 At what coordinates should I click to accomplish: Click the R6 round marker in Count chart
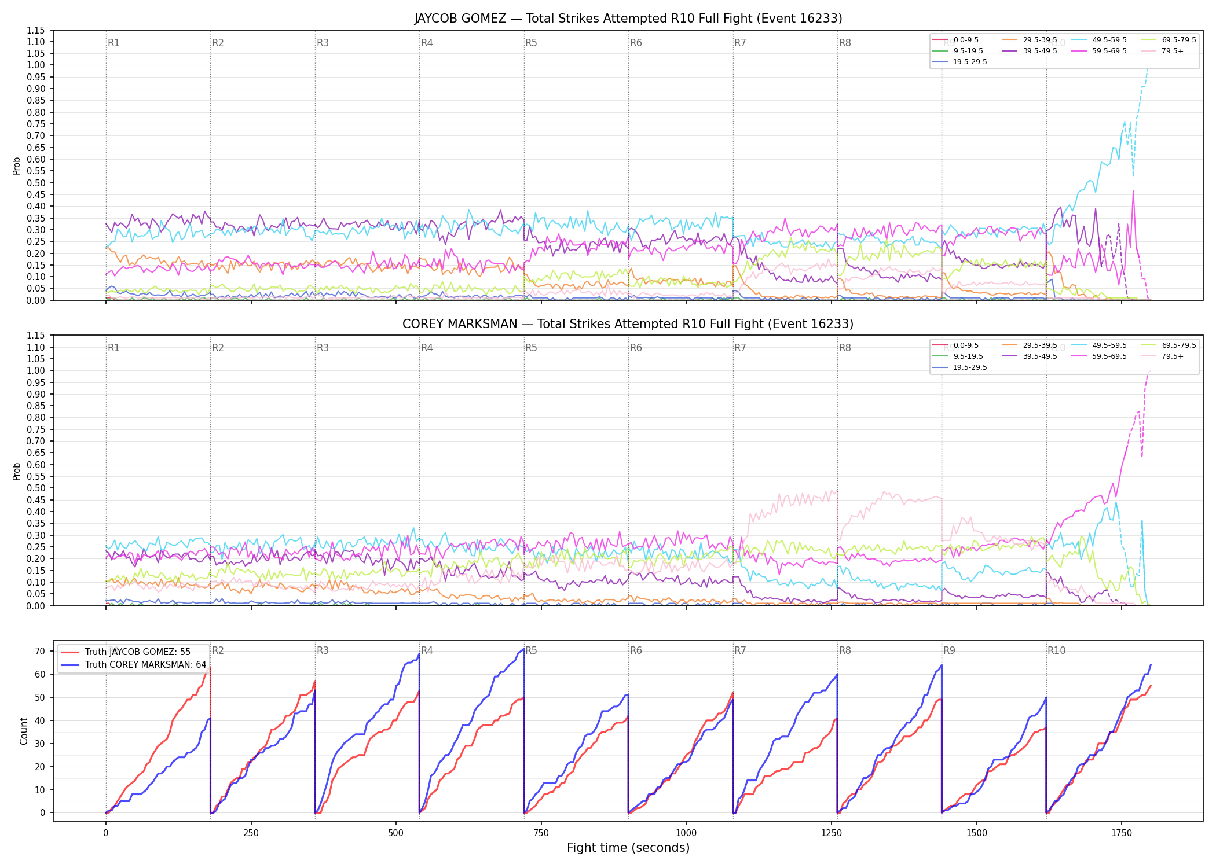(636, 650)
